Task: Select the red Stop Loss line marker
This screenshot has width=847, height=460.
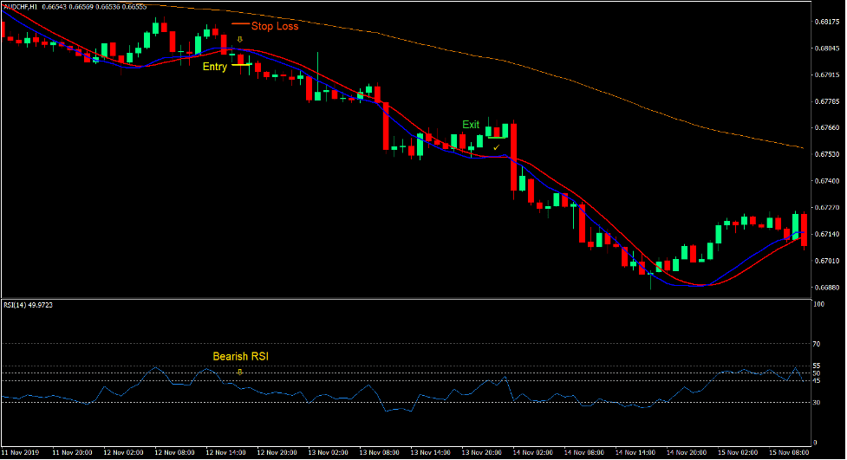Action: pyautogui.click(x=240, y=25)
